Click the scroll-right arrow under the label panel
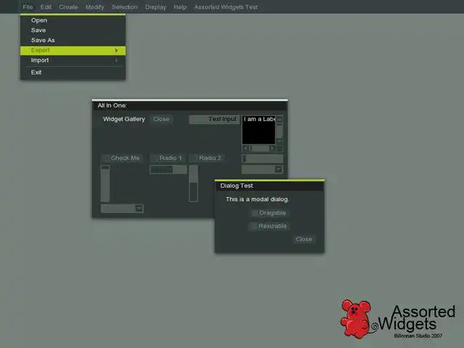 [272, 149]
